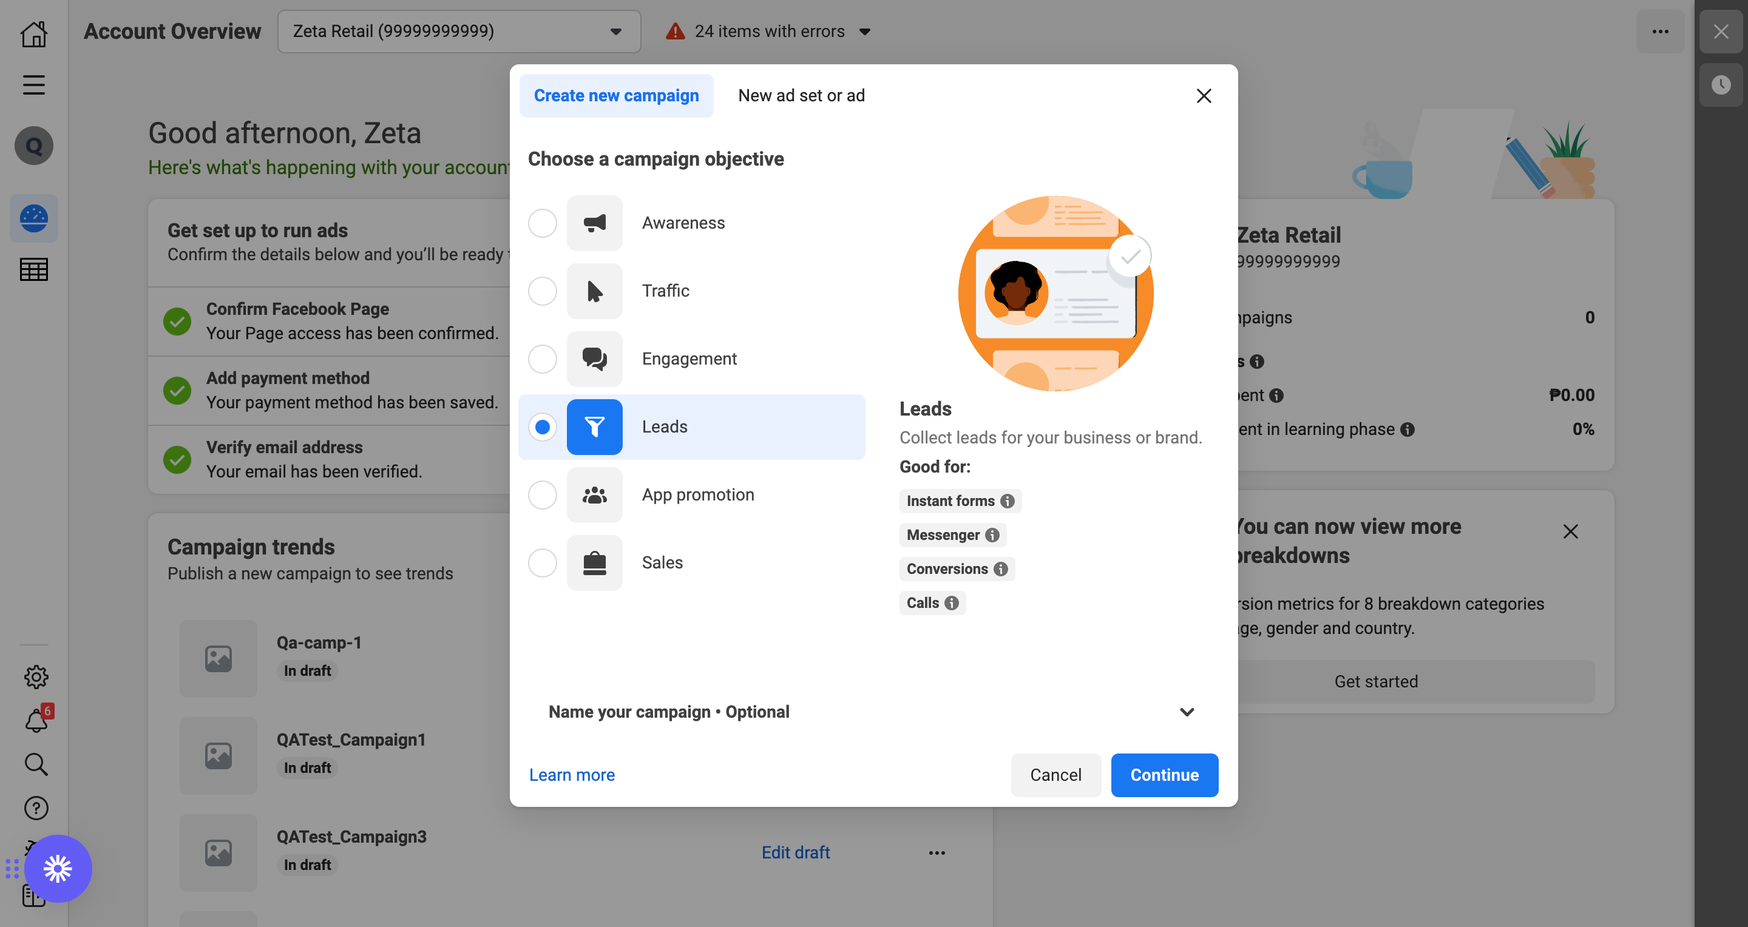
Task: Click the Instant forms info icon
Action: 1008,501
